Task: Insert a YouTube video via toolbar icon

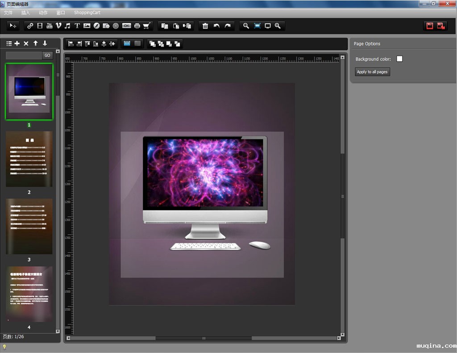Action: point(50,26)
